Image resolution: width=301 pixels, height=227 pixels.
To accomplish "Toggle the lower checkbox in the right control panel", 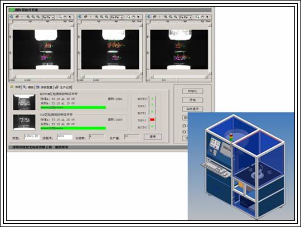I will coord(184,132).
